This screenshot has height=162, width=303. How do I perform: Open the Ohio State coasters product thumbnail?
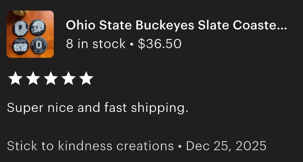click(30, 34)
